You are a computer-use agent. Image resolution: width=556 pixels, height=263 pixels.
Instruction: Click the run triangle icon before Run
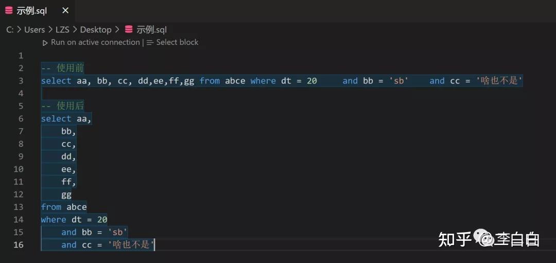tap(45, 43)
